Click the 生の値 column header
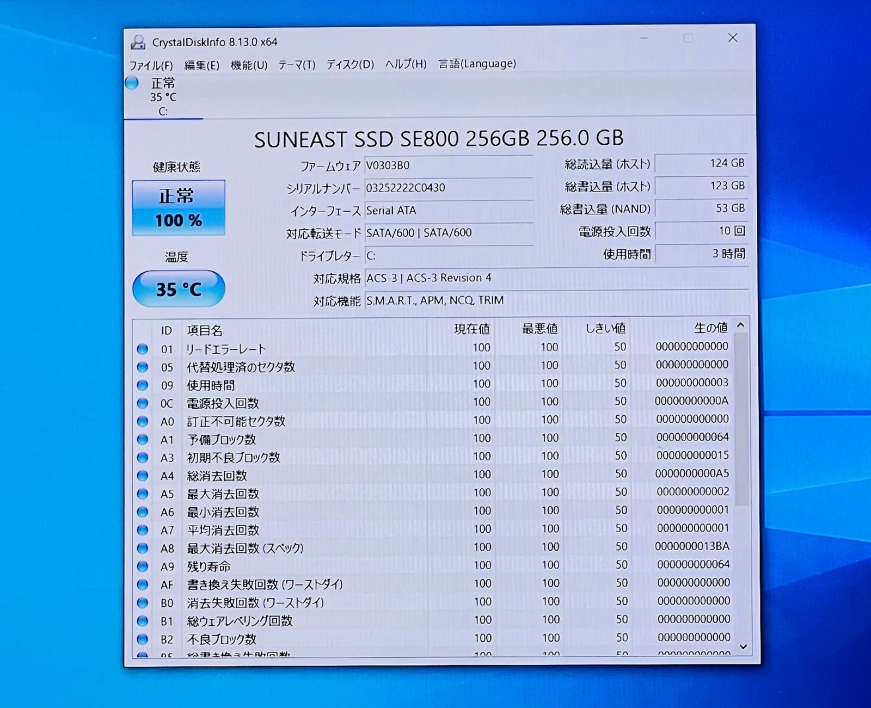The image size is (871, 708). tap(710, 328)
